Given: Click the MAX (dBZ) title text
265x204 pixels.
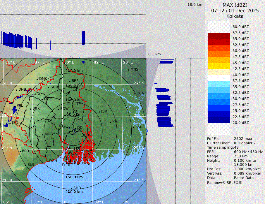Looking at the screenshot, I should (235, 5).
